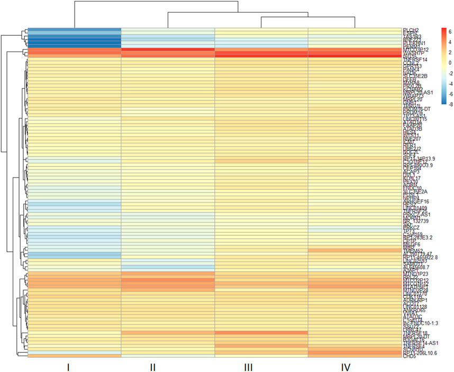
Task: Click the MEGF6 gene label
Action: [412, 244]
